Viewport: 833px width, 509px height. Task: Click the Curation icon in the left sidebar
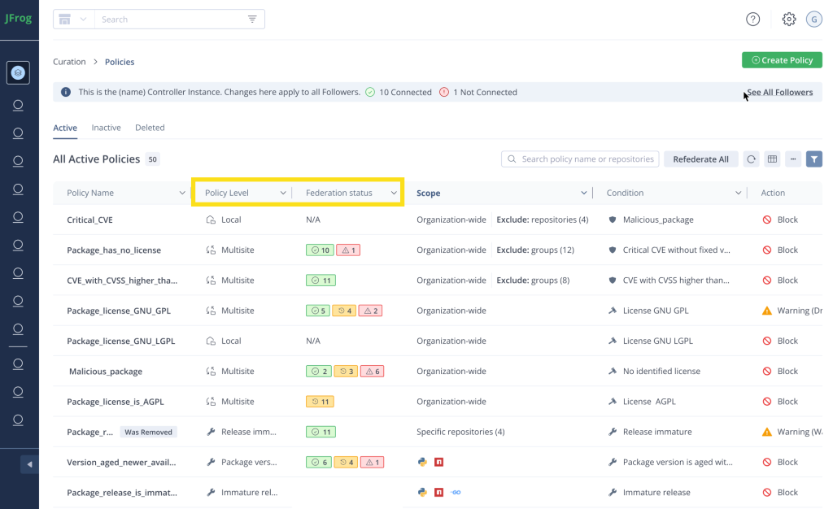(x=18, y=72)
